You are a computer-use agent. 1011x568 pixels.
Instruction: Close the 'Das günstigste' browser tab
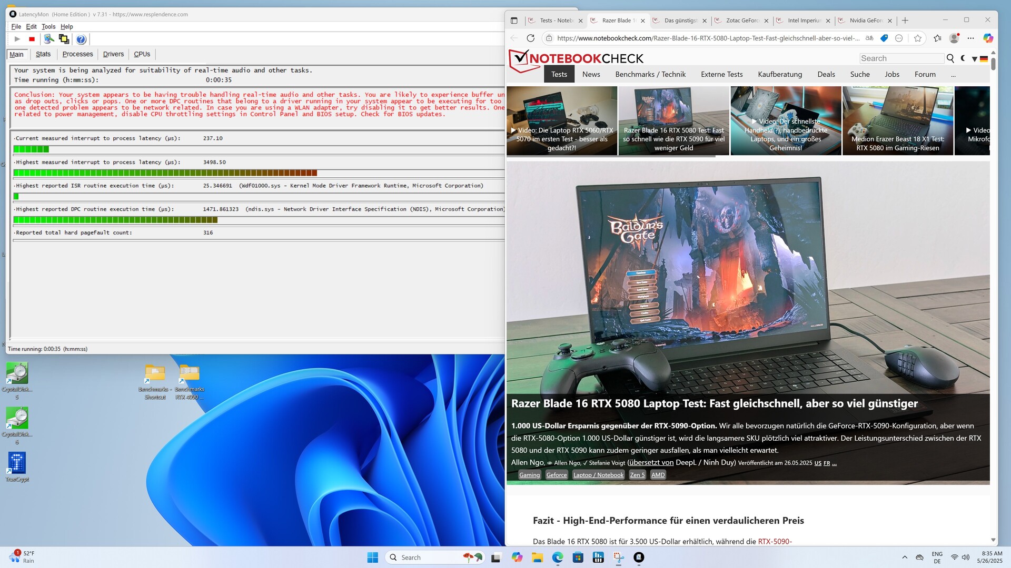pyautogui.click(x=705, y=21)
